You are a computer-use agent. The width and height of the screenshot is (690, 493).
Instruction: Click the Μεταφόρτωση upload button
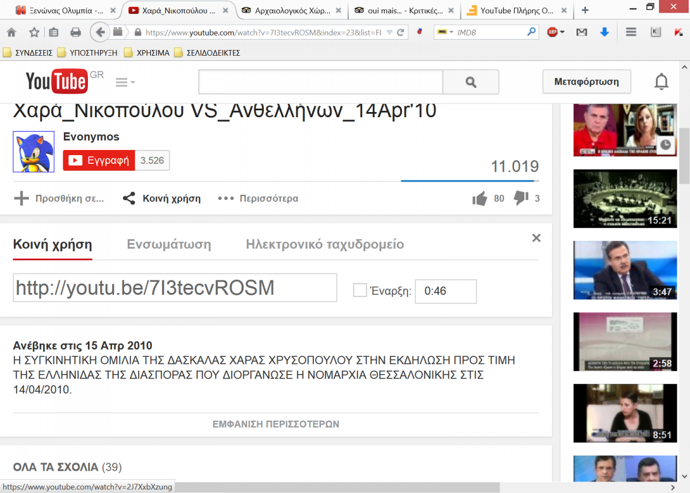(586, 82)
